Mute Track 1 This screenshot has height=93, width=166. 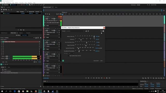(55, 17)
